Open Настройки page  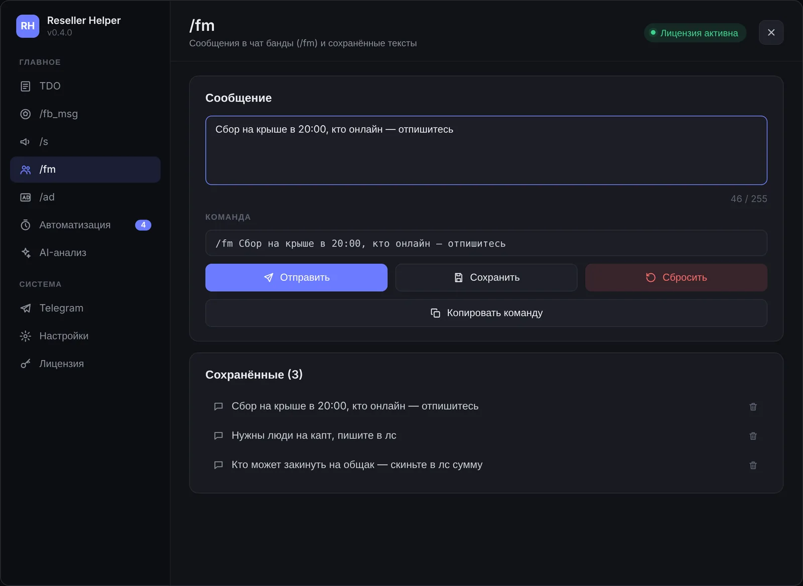click(85, 336)
